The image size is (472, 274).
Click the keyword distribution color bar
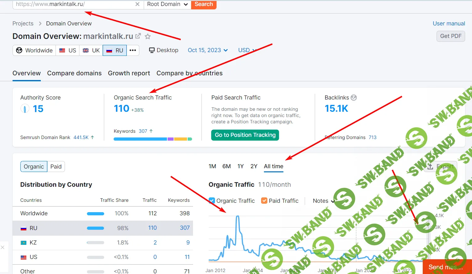tap(153, 139)
